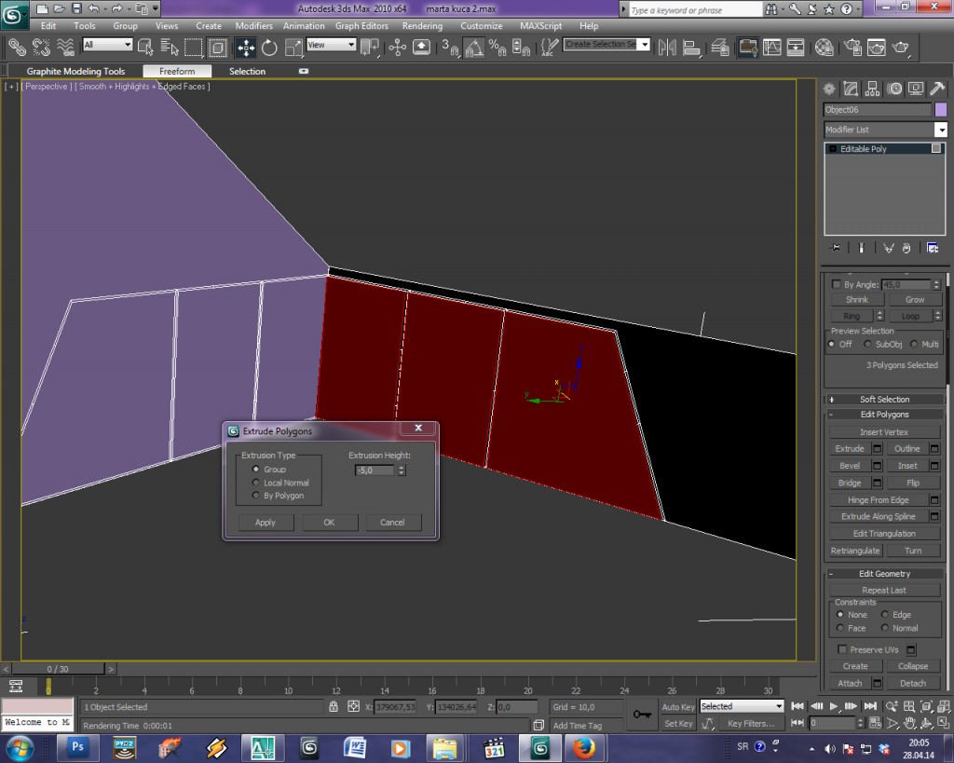
Task: Activate the Select and Scale tool
Action: tap(293, 47)
